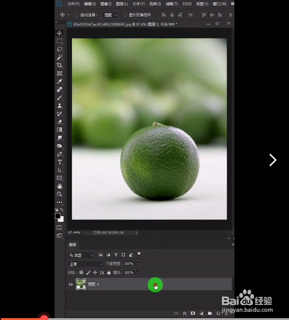This screenshot has width=289, height=320.
Task: Reset default foreground and background colors
Action: [x=56, y=210]
